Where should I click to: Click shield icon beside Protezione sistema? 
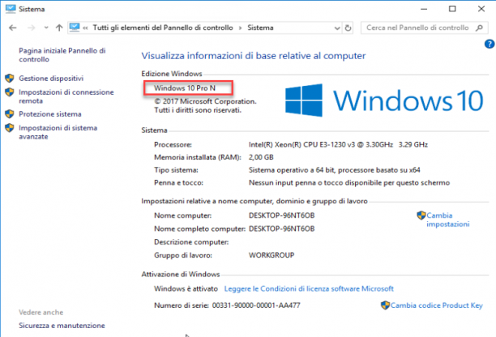pyautogui.click(x=10, y=113)
